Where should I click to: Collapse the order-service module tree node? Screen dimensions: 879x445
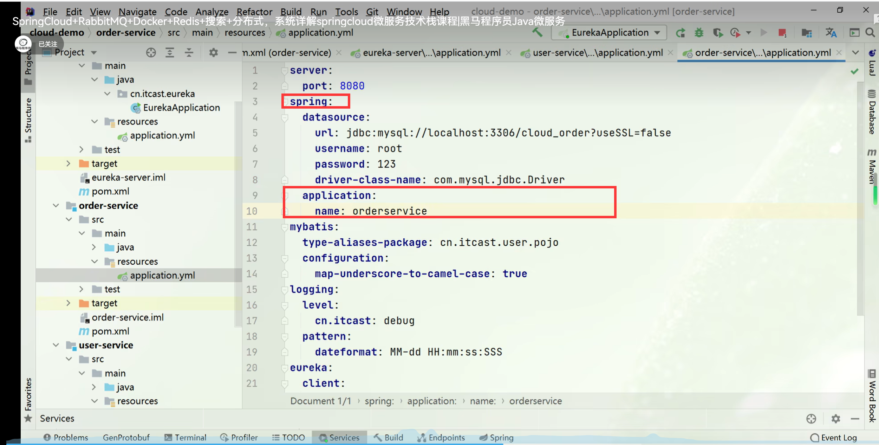pos(56,206)
